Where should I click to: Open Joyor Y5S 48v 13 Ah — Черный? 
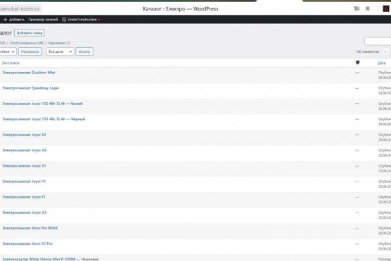[x=43, y=119]
